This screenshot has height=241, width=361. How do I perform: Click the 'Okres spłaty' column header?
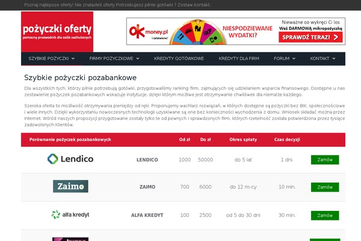(x=243, y=140)
